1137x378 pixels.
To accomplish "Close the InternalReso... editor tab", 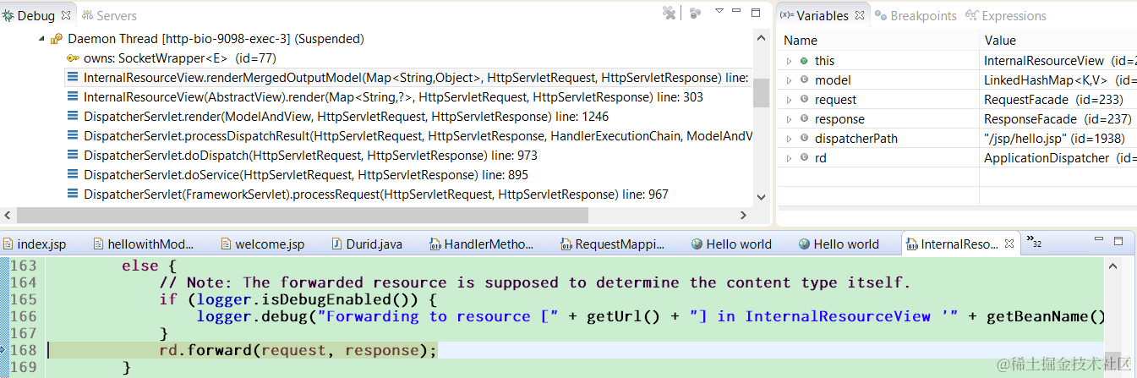I will [x=1009, y=244].
